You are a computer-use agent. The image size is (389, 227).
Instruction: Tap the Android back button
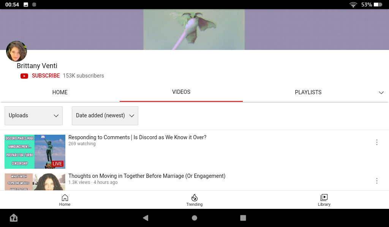click(x=145, y=218)
